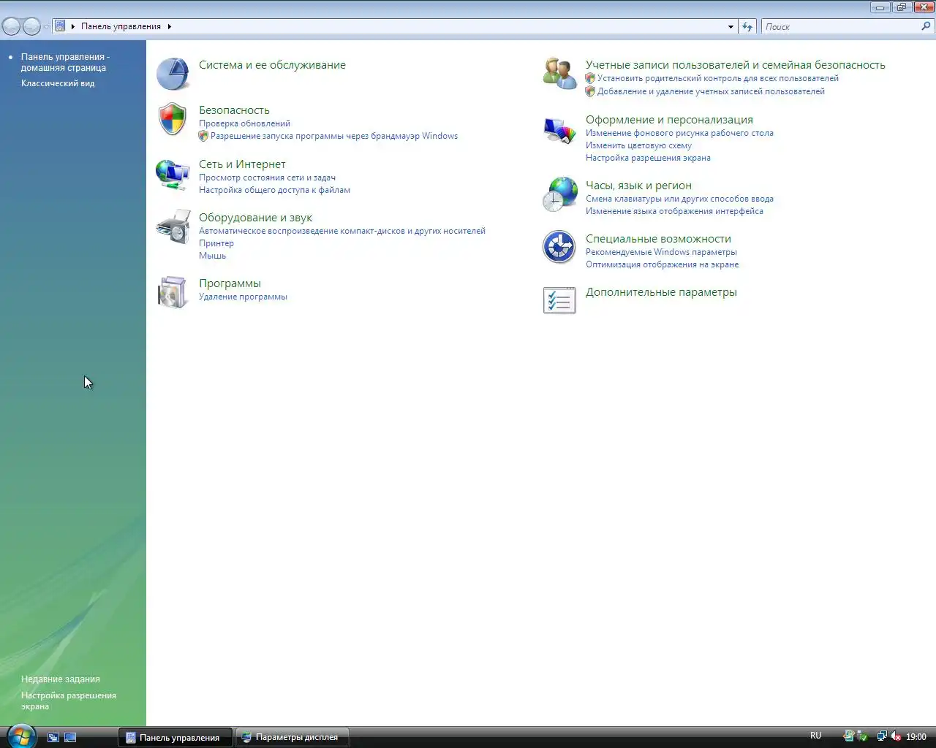Click the Дополнительные параметры checklist icon
936x748 pixels.
click(559, 300)
